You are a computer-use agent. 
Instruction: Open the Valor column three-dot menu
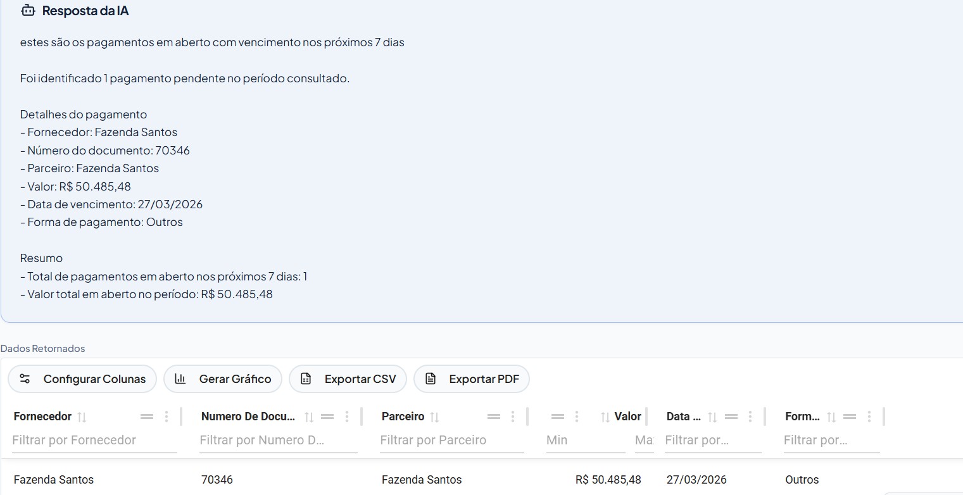tap(577, 417)
